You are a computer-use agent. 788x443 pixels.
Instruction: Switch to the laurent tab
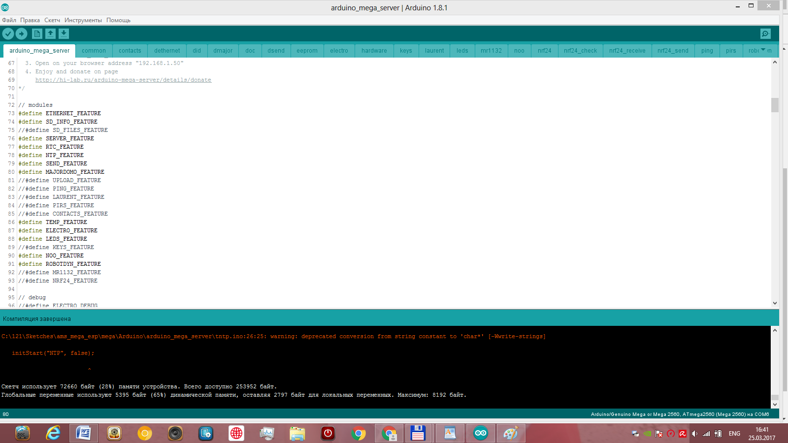coord(434,51)
